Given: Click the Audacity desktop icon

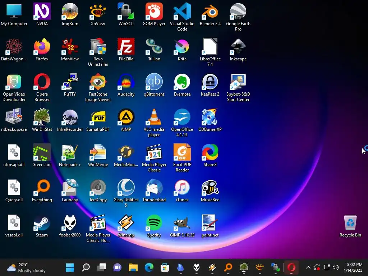Looking at the screenshot, I should pyautogui.click(x=126, y=82).
